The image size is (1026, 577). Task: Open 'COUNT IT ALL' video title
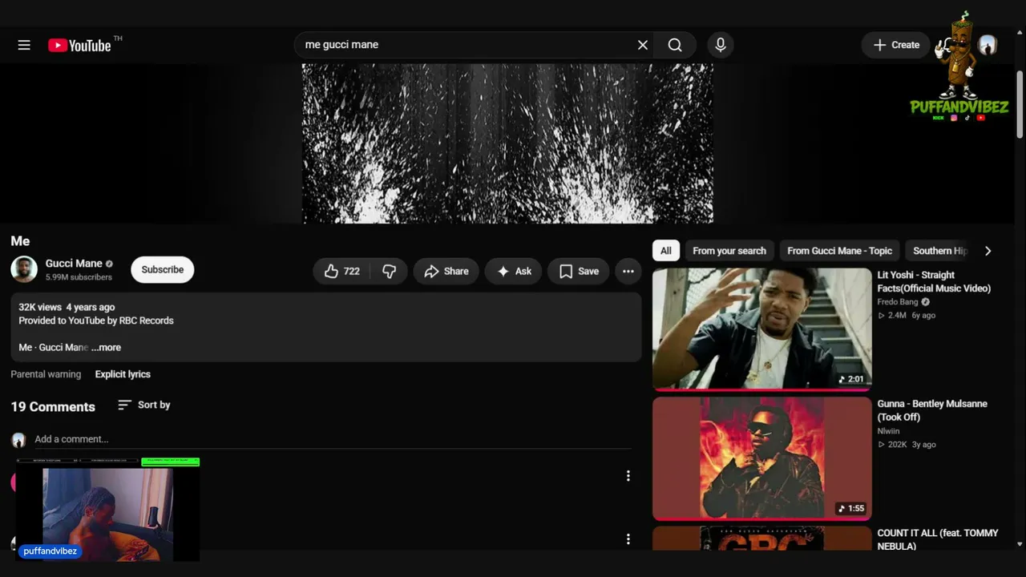tap(938, 539)
